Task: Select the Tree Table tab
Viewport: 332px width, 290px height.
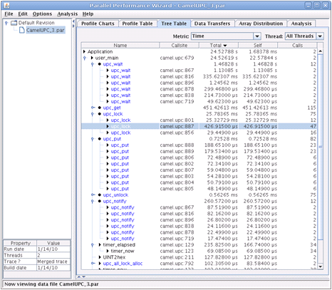Action: point(174,24)
